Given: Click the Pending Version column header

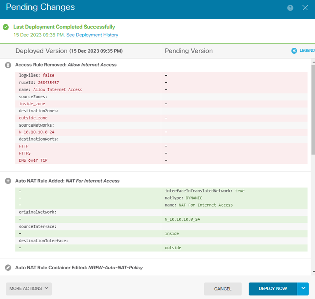Looking at the screenshot, I should [x=189, y=51].
